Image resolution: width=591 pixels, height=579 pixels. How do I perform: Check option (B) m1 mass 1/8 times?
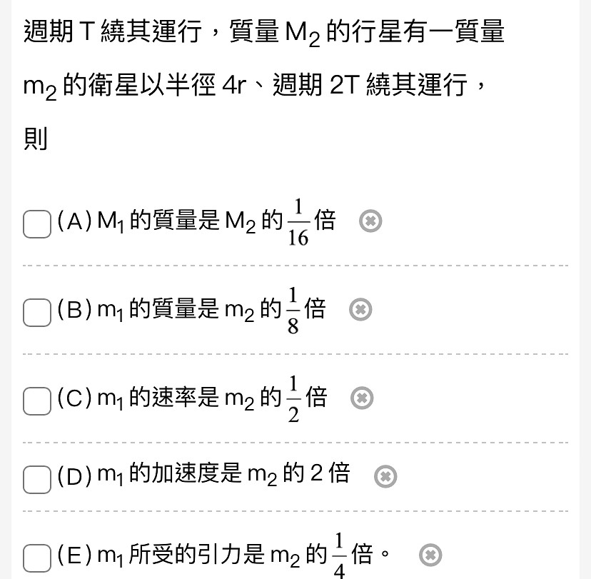37,313
